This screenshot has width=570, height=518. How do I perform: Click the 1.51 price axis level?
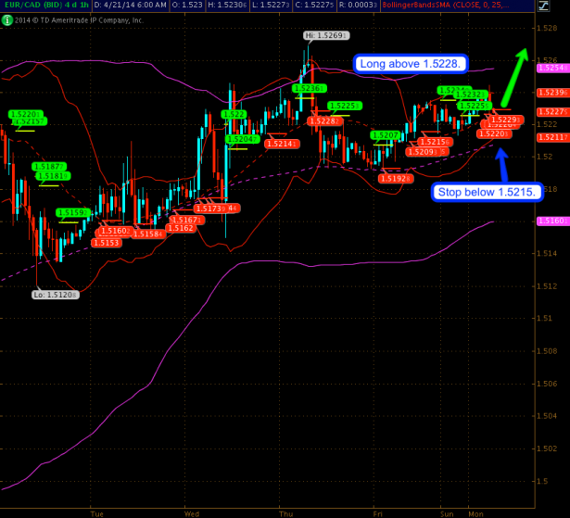click(545, 318)
